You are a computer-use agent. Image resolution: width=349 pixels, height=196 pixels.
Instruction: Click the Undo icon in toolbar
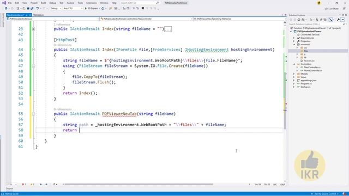38,9
